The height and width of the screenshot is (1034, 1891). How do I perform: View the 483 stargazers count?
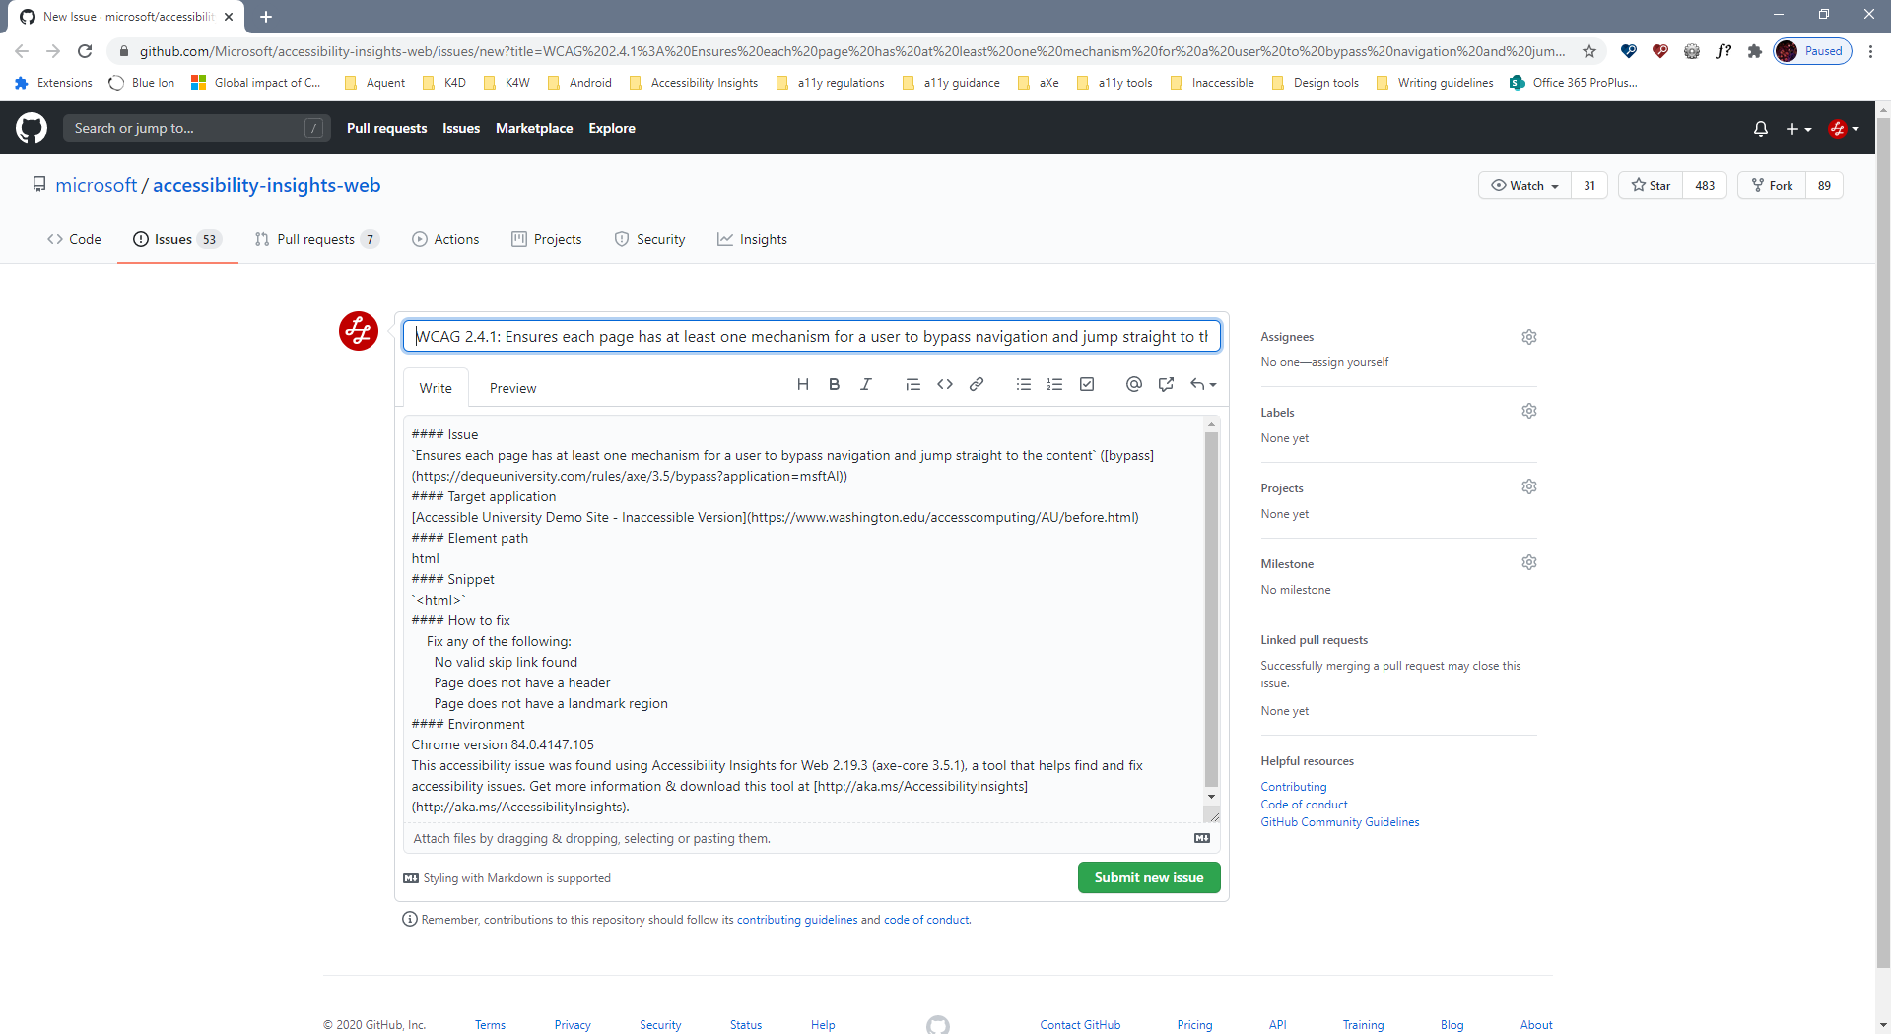1705,185
